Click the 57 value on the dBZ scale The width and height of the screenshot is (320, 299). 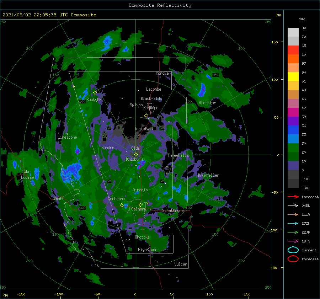click(304, 64)
